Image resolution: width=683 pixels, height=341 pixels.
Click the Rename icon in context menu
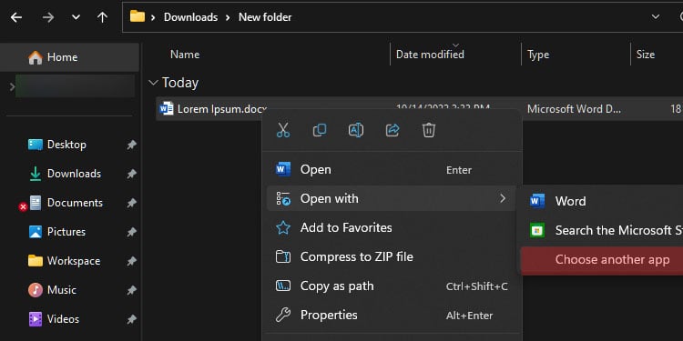pos(356,130)
